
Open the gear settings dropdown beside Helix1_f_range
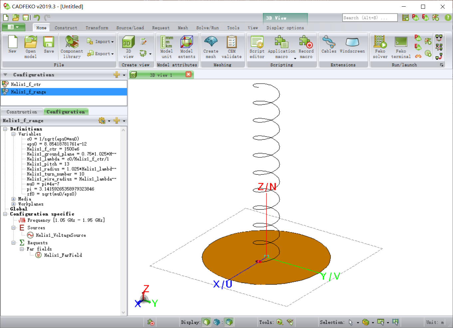click(x=104, y=121)
